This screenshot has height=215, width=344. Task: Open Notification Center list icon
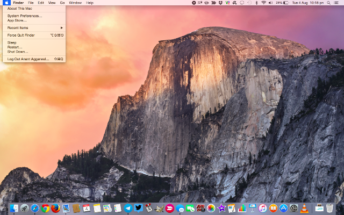[336, 3]
